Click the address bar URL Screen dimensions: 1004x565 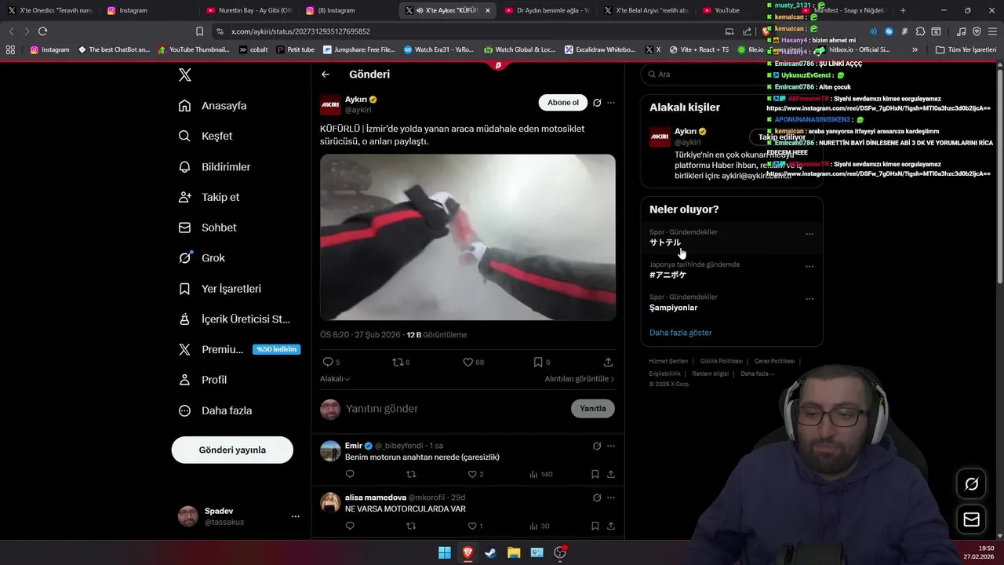coord(301,31)
